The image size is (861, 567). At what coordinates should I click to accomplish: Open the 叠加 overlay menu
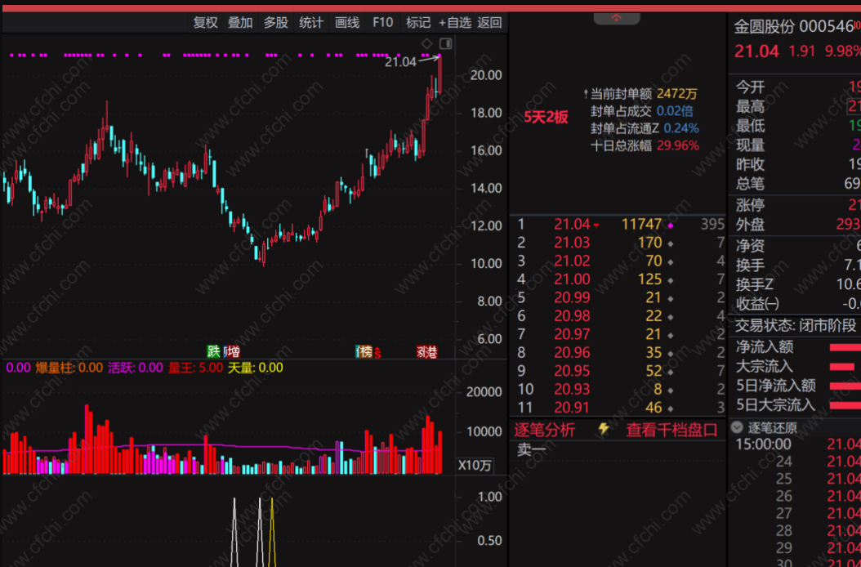point(240,23)
